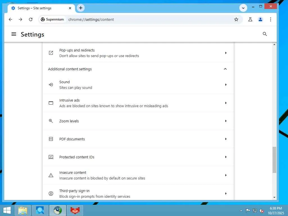Open the three-dot browser menu

[x=271, y=19]
